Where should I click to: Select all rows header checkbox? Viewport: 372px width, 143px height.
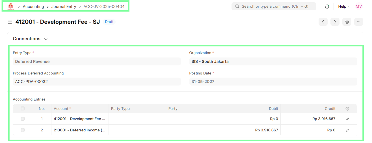pyautogui.click(x=23, y=109)
